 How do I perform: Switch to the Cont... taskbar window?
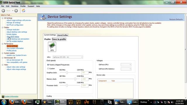tap(132, 102)
